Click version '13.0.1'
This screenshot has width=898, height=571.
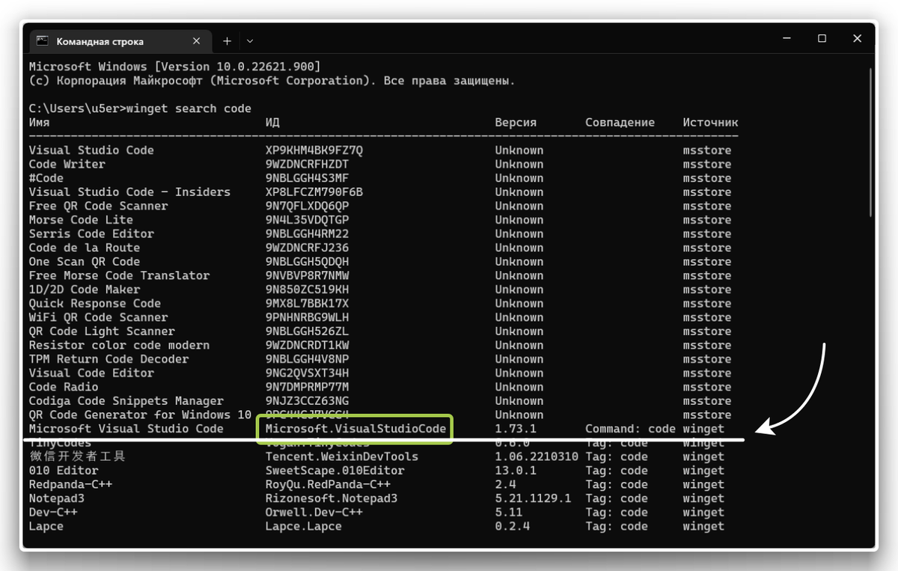pos(516,471)
